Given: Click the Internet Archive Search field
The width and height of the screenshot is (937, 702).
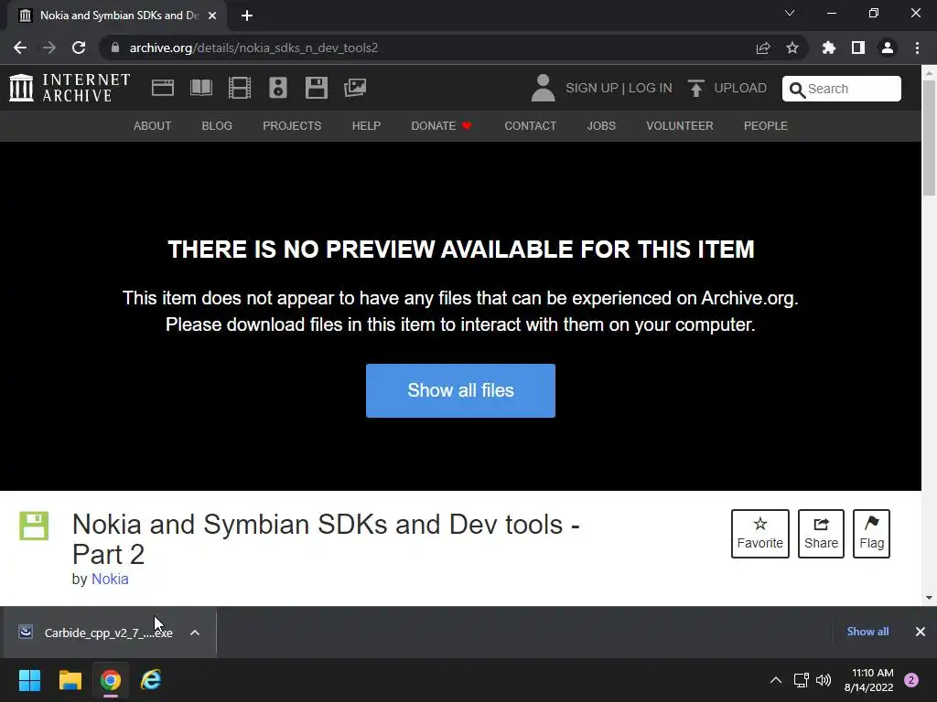Looking at the screenshot, I should point(842,89).
